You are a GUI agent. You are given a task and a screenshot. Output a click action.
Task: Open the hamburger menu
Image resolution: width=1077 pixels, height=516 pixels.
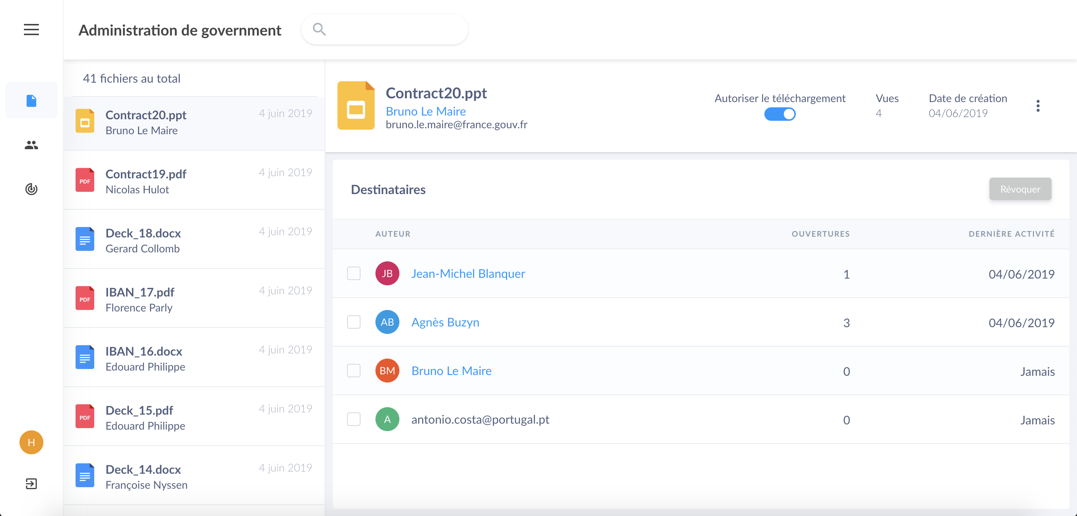[x=31, y=30]
